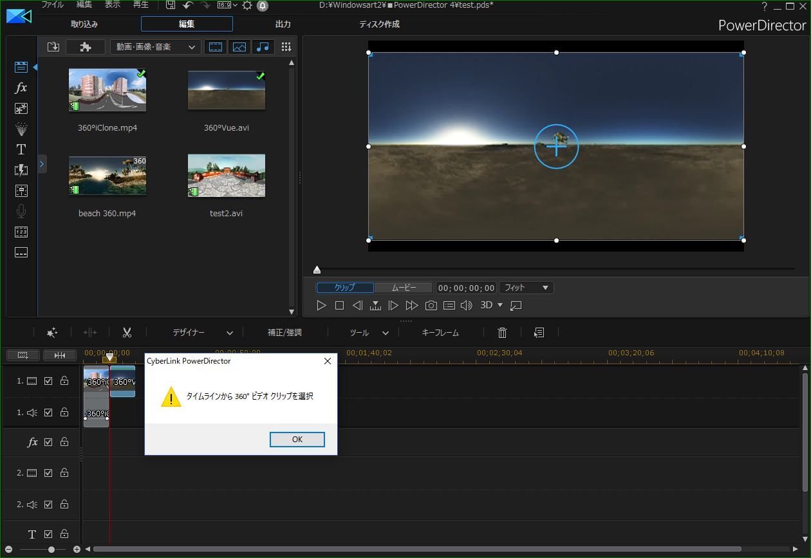Screen dimensions: 811x558
Task: Open the フィット zoom dropdown
Action: click(527, 288)
